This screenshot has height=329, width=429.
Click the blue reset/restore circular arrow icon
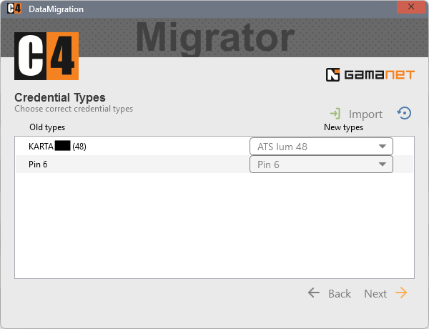(x=404, y=113)
